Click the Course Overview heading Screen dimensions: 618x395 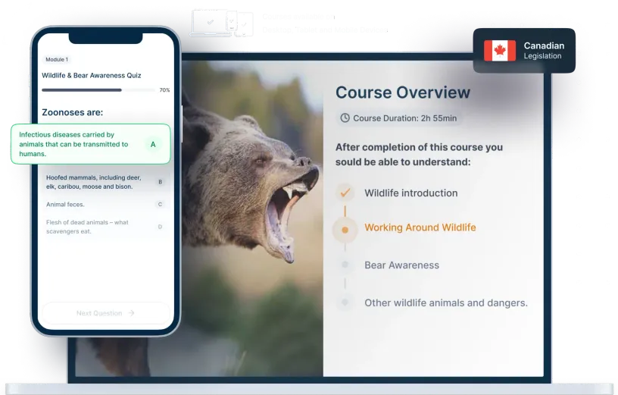coord(403,92)
